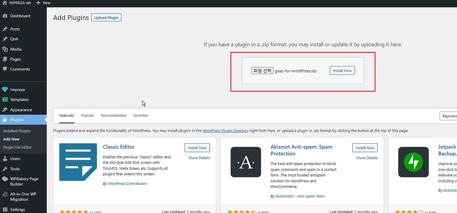View More Details for Classic Editor
Viewport: 457px width, 213px height.
click(x=199, y=158)
